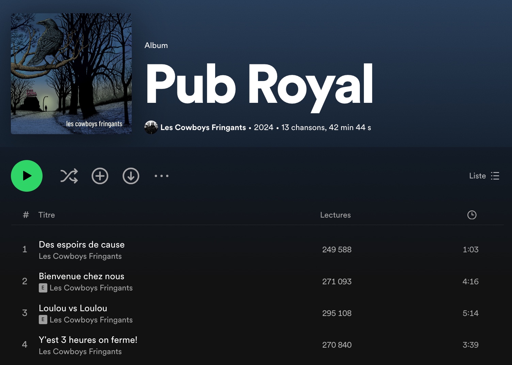Click the # column header

click(26, 215)
